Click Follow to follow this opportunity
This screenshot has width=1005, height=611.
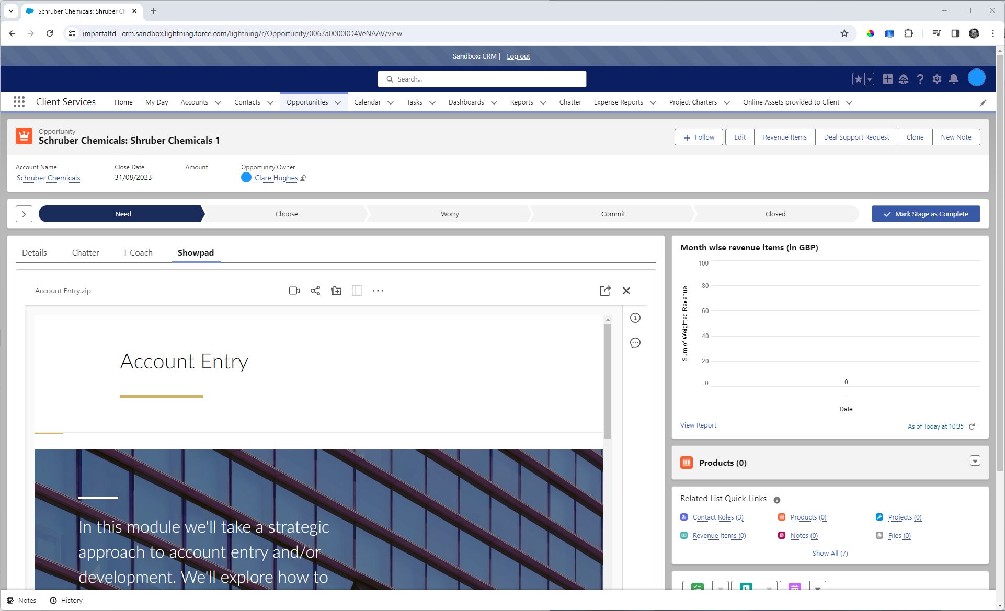coord(699,137)
